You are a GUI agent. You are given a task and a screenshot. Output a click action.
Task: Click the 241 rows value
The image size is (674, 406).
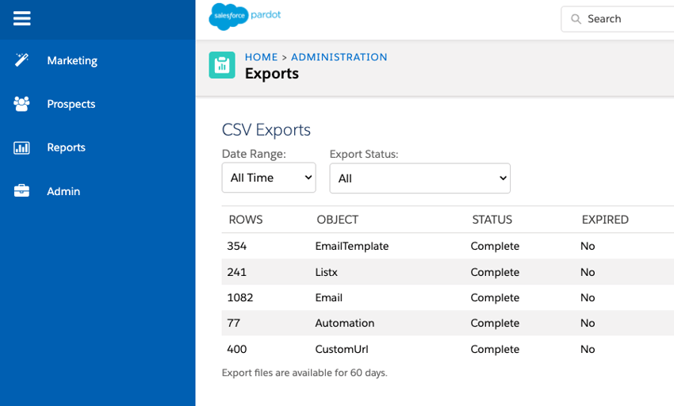coord(237,272)
